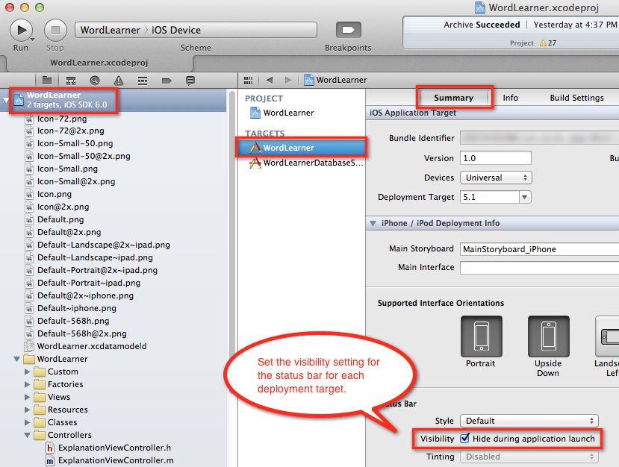Open the Breakpoint navigator icon
The image size is (619, 467).
pyautogui.click(x=167, y=81)
